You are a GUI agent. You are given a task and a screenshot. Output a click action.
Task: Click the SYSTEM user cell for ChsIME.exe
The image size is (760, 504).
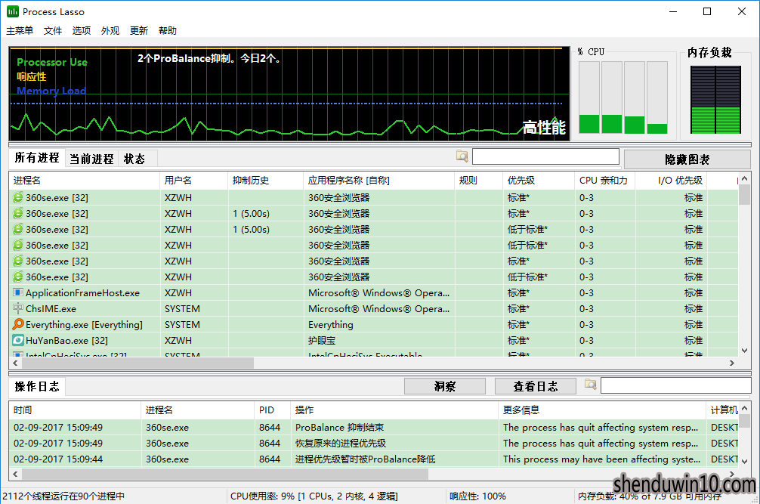point(182,309)
